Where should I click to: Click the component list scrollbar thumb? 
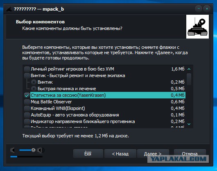point(189,79)
